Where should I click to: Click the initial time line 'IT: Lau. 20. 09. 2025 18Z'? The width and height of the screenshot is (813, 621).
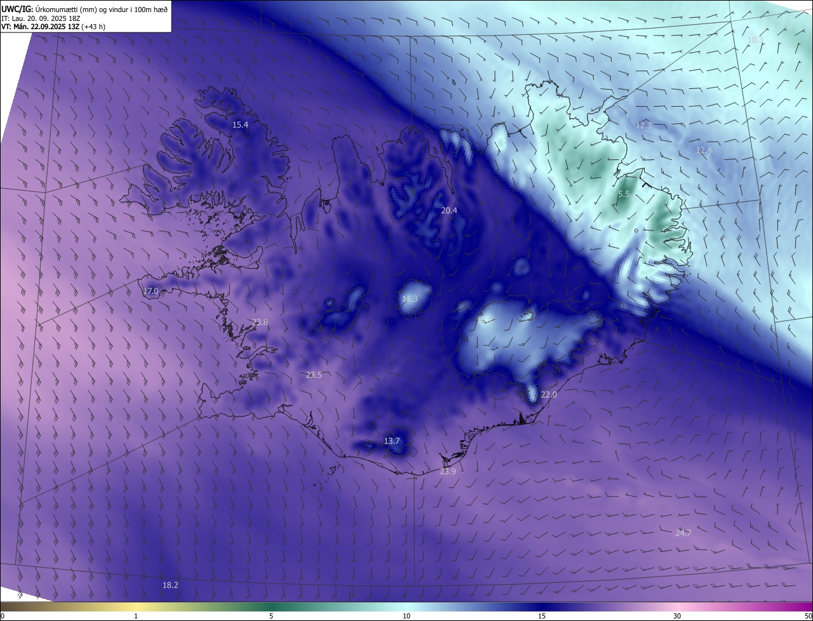pyautogui.click(x=42, y=18)
